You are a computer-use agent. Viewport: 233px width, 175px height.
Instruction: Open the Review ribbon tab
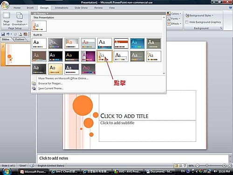[98, 8]
